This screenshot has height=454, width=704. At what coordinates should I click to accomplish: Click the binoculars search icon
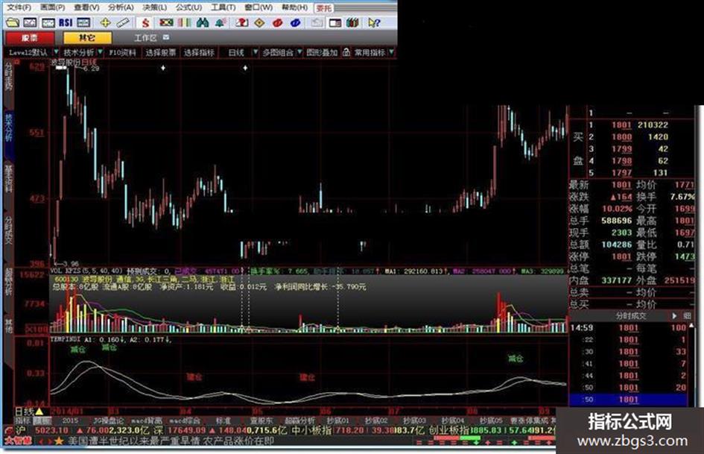pos(203,22)
